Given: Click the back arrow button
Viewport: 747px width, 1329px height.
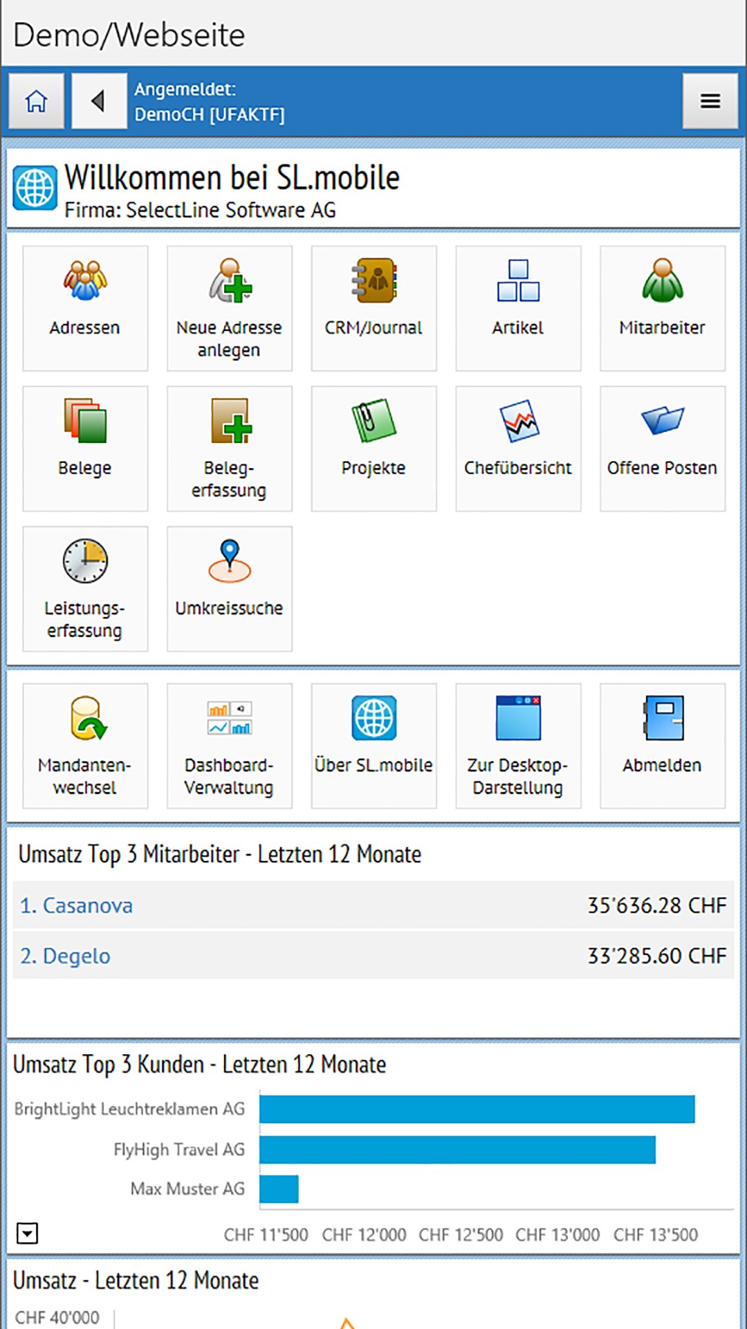Looking at the screenshot, I should pyautogui.click(x=99, y=101).
